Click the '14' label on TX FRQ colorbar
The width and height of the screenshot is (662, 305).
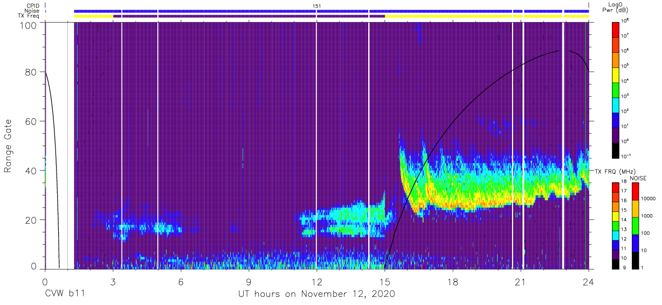[625, 221]
